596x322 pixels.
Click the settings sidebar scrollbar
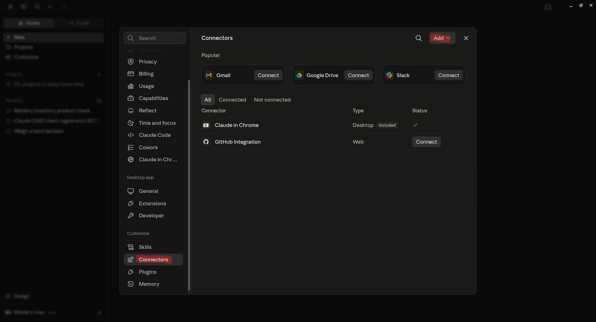click(x=189, y=185)
